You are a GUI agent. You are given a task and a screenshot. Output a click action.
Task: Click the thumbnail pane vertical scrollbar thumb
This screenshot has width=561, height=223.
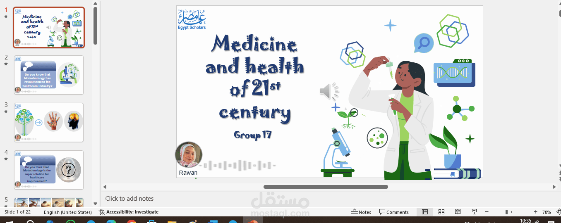pos(96,25)
